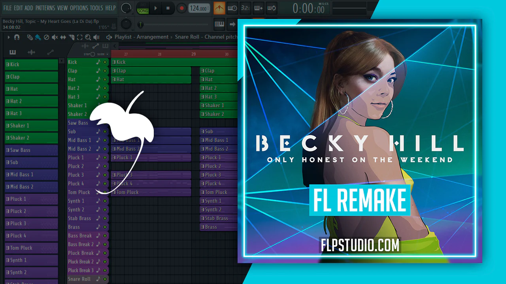
Task: Click the Kick track note icon
Action: coord(98,62)
